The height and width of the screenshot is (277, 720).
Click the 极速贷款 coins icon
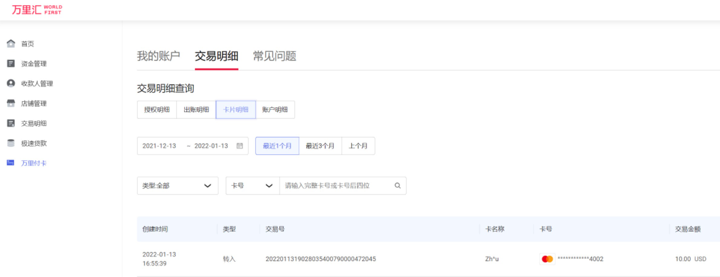pyautogui.click(x=11, y=143)
